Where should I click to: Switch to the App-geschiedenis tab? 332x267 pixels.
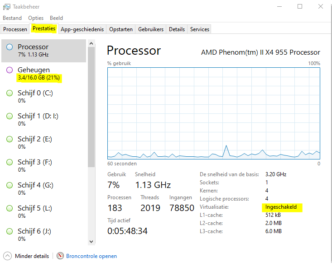[x=82, y=29]
